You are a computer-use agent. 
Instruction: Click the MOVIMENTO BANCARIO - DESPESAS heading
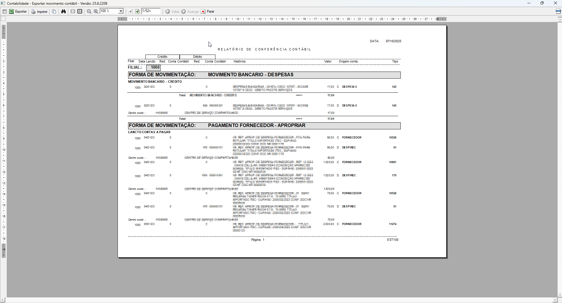[251, 75]
